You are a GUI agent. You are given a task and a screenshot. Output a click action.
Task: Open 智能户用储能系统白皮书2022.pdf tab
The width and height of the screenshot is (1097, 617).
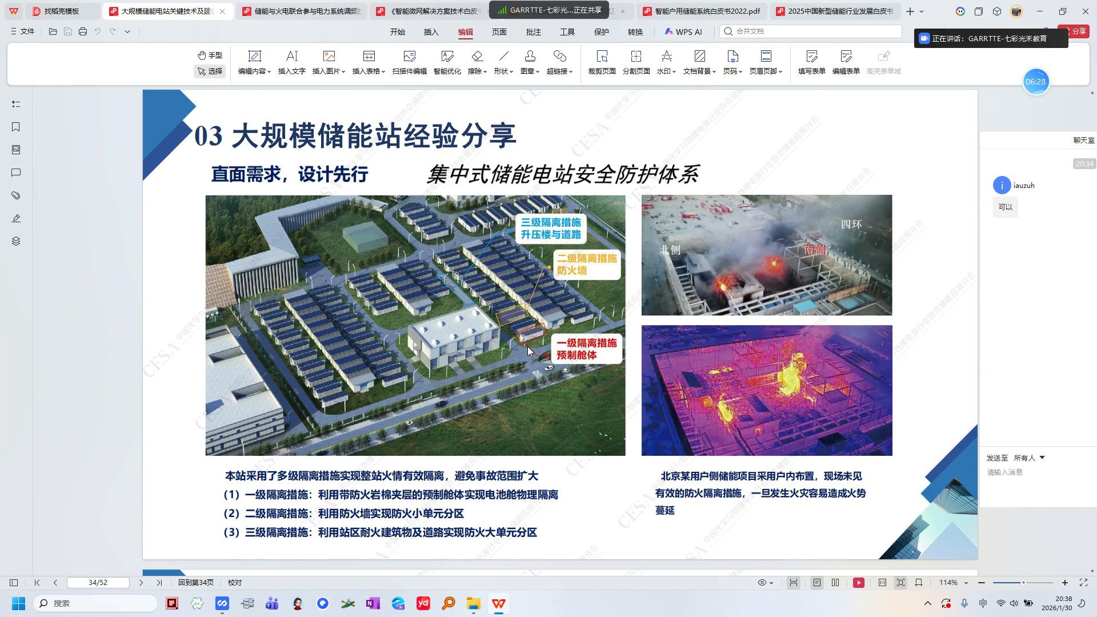coord(706,11)
